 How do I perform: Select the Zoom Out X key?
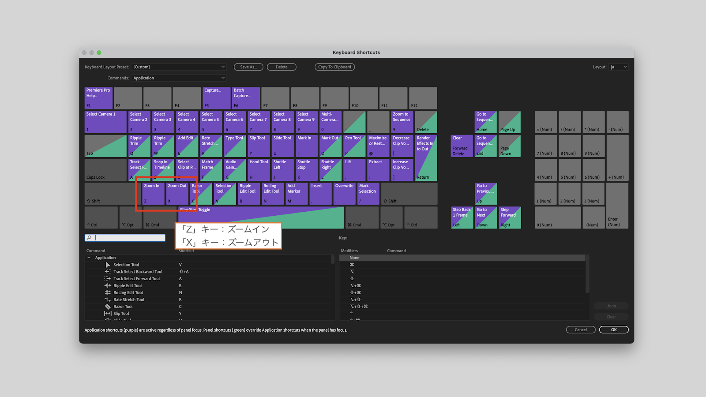click(177, 194)
